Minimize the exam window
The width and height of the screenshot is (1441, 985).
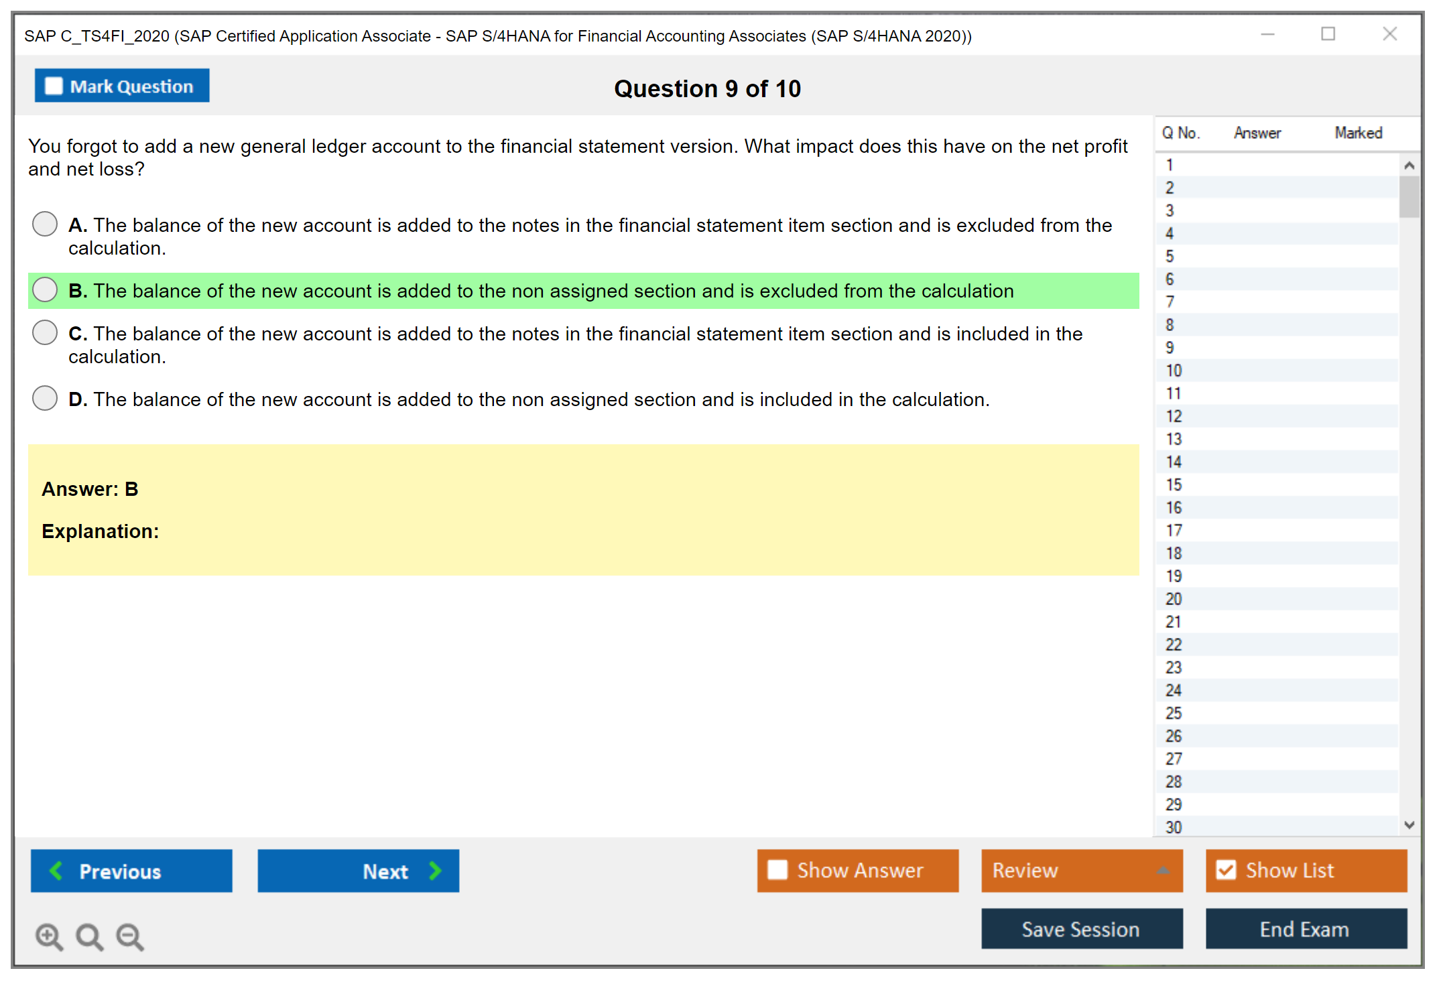click(1267, 34)
